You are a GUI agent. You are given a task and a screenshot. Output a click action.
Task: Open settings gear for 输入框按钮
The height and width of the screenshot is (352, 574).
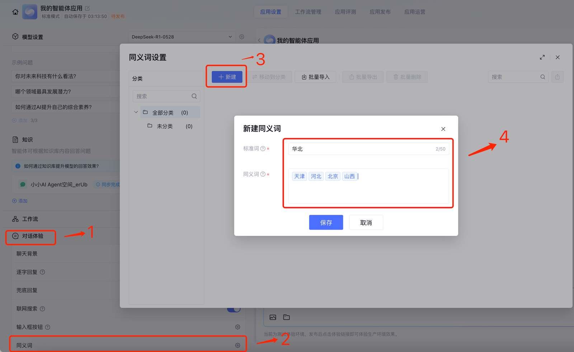pyautogui.click(x=237, y=327)
